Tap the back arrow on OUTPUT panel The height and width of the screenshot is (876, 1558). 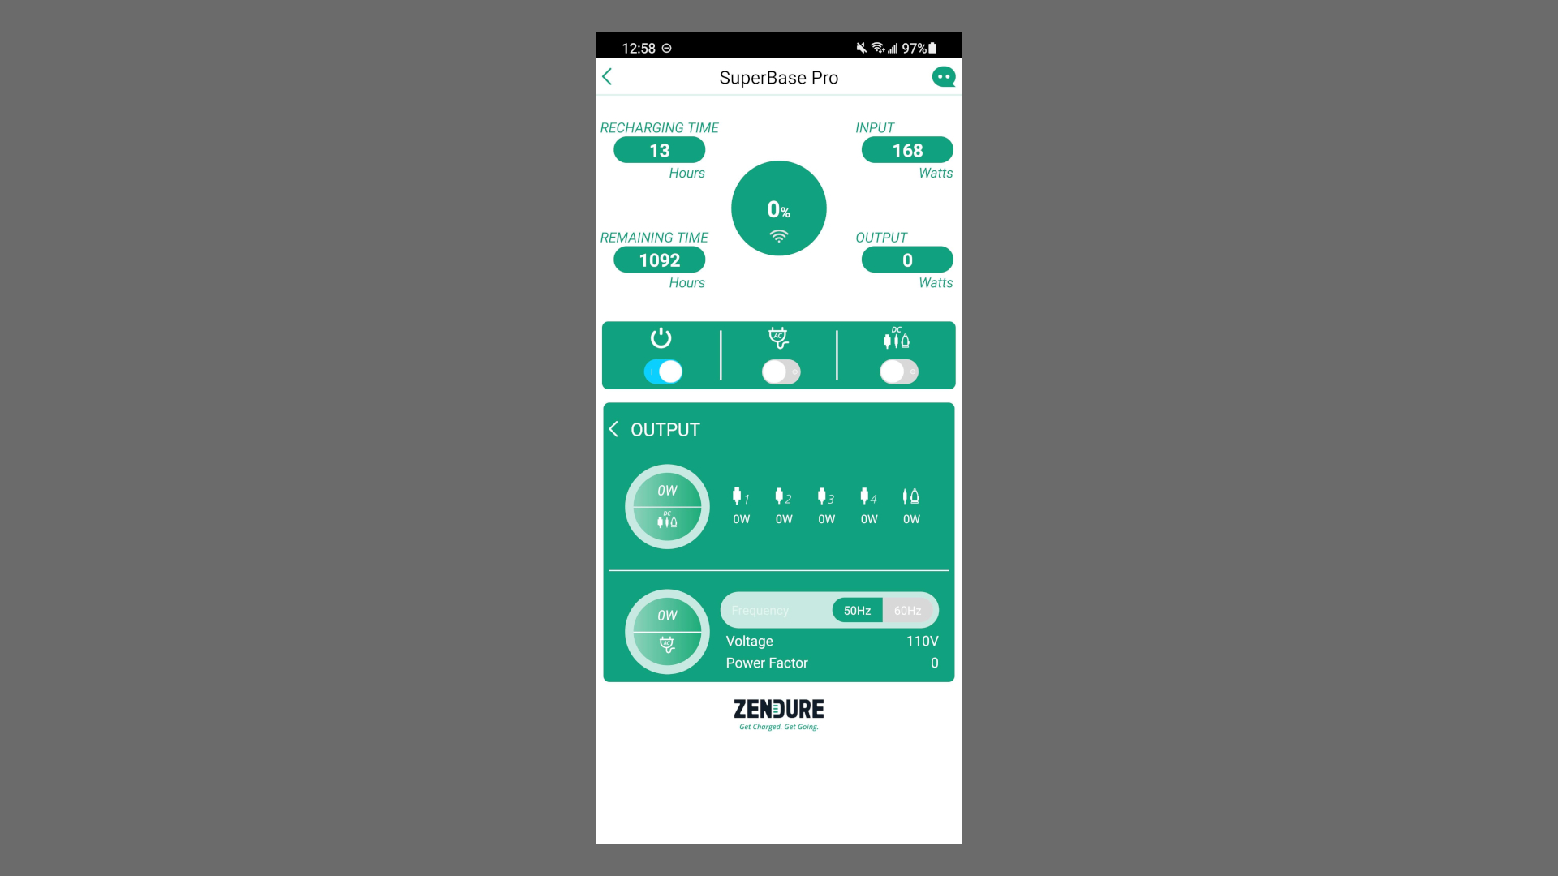[614, 429]
